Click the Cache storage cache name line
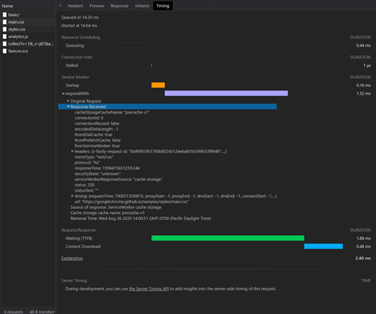376x314 pixels. coord(108,212)
